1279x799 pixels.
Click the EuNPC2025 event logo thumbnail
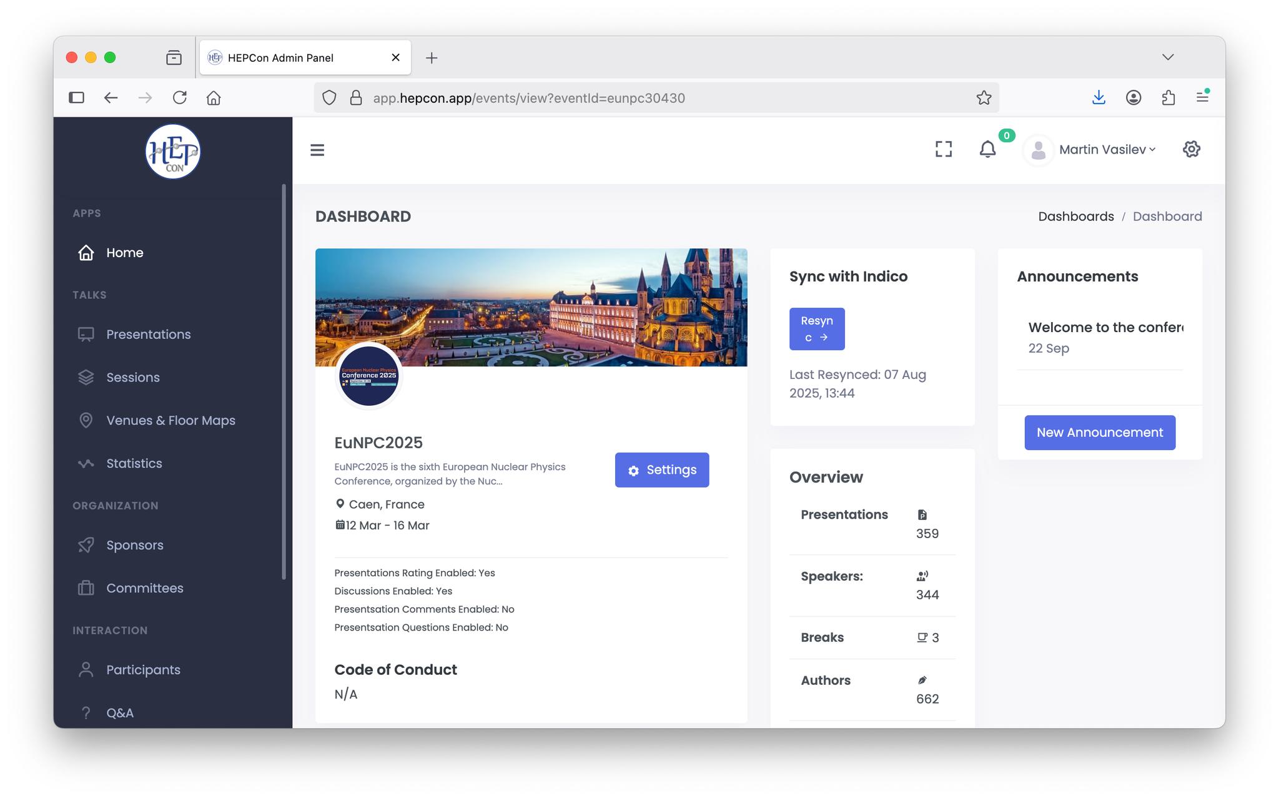pos(368,376)
